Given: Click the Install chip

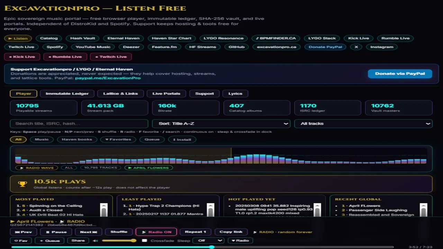Looking at the screenshot, I should point(182,139).
